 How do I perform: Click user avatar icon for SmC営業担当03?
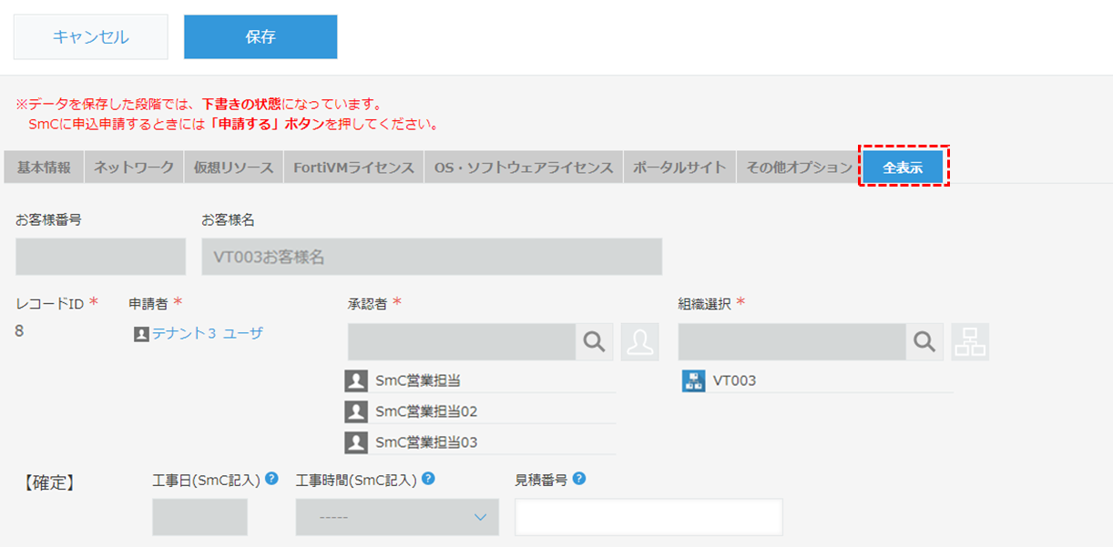[x=356, y=442]
